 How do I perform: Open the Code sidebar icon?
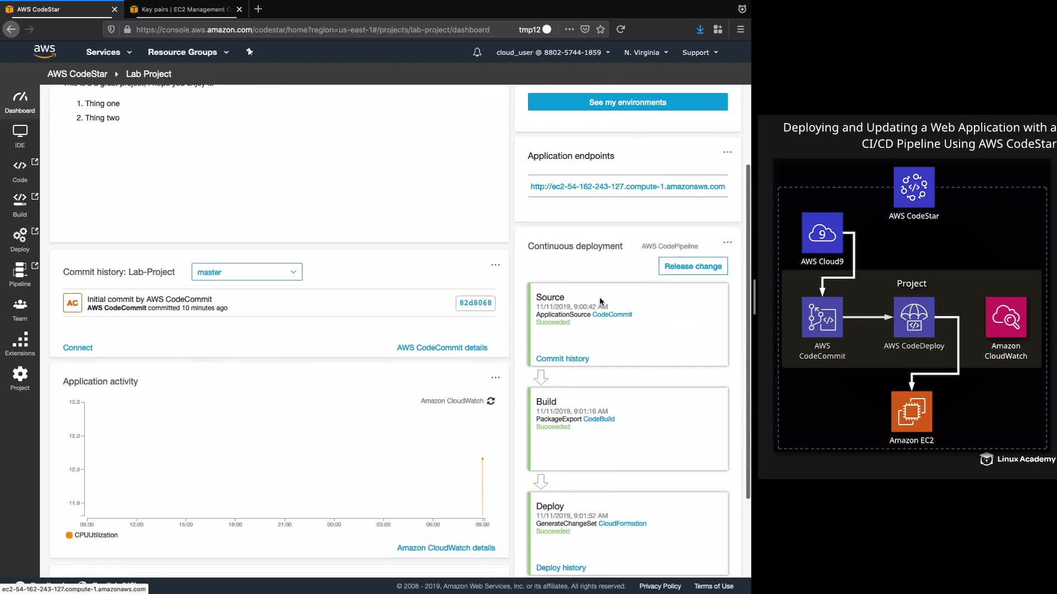tap(20, 170)
